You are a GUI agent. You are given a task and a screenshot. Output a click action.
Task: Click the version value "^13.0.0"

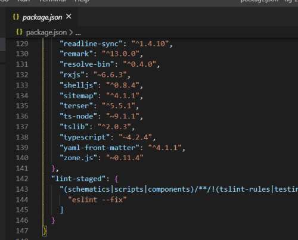point(121,54)
